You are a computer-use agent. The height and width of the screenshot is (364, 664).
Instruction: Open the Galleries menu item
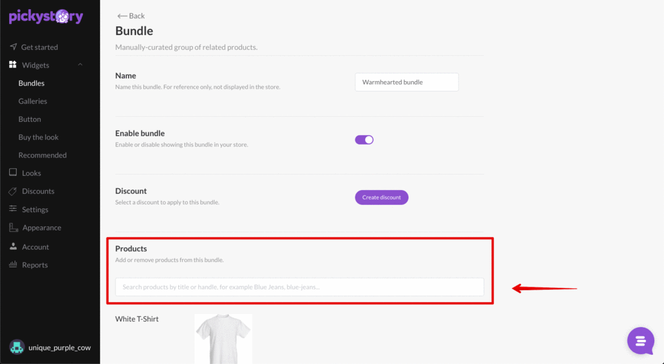pyautogui.click(x=32, y=101)
